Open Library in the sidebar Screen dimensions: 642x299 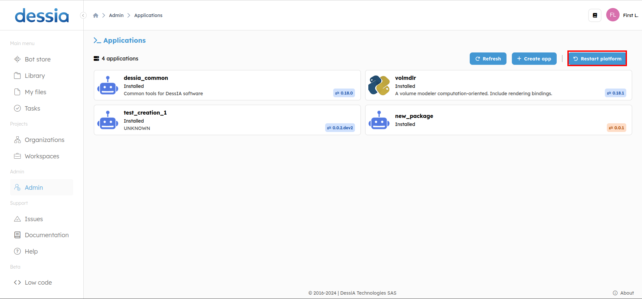click(x=41, y=76)
